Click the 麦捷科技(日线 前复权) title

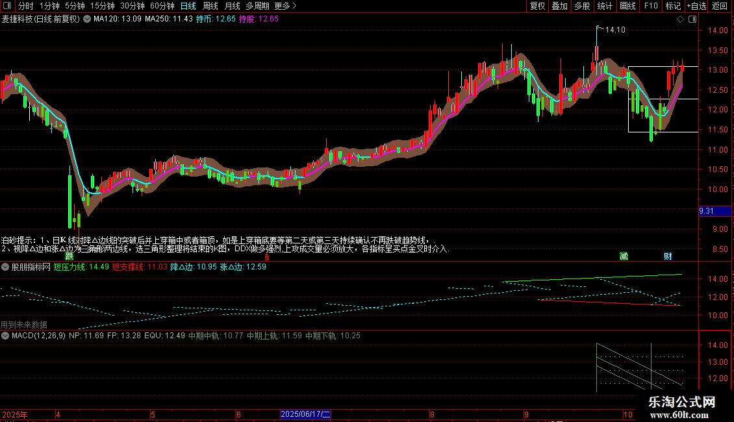tap(41, 19)
